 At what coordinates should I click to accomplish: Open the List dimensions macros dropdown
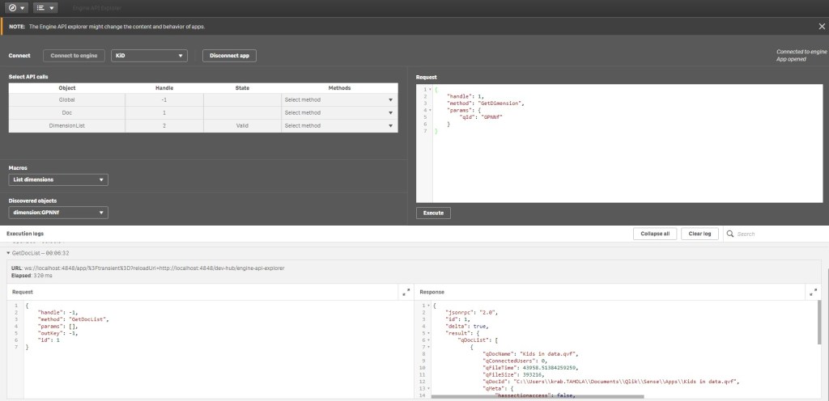(x=58, y=180)
